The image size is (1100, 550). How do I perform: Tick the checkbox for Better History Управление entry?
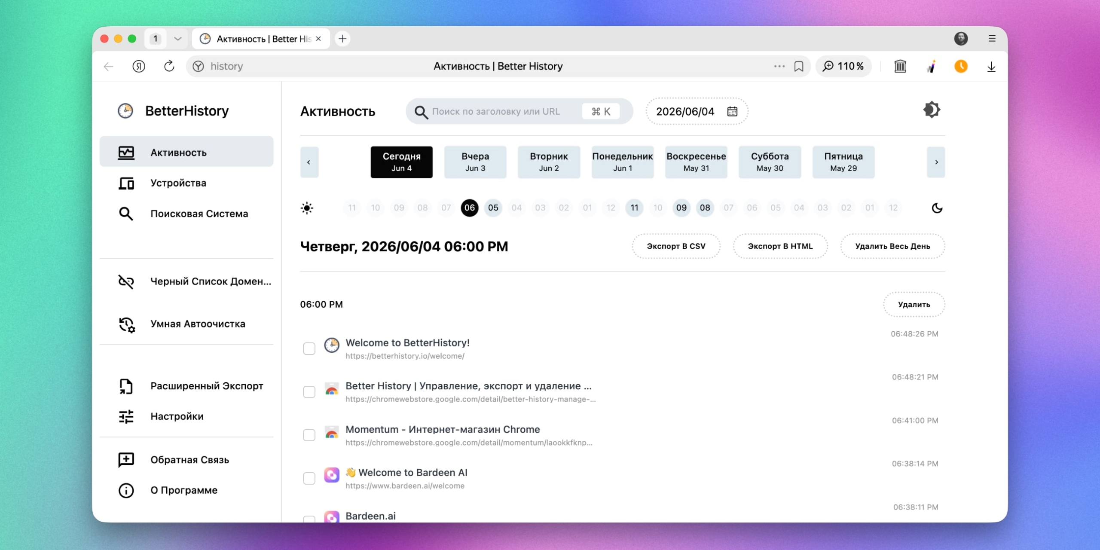[x=309, y=392]
